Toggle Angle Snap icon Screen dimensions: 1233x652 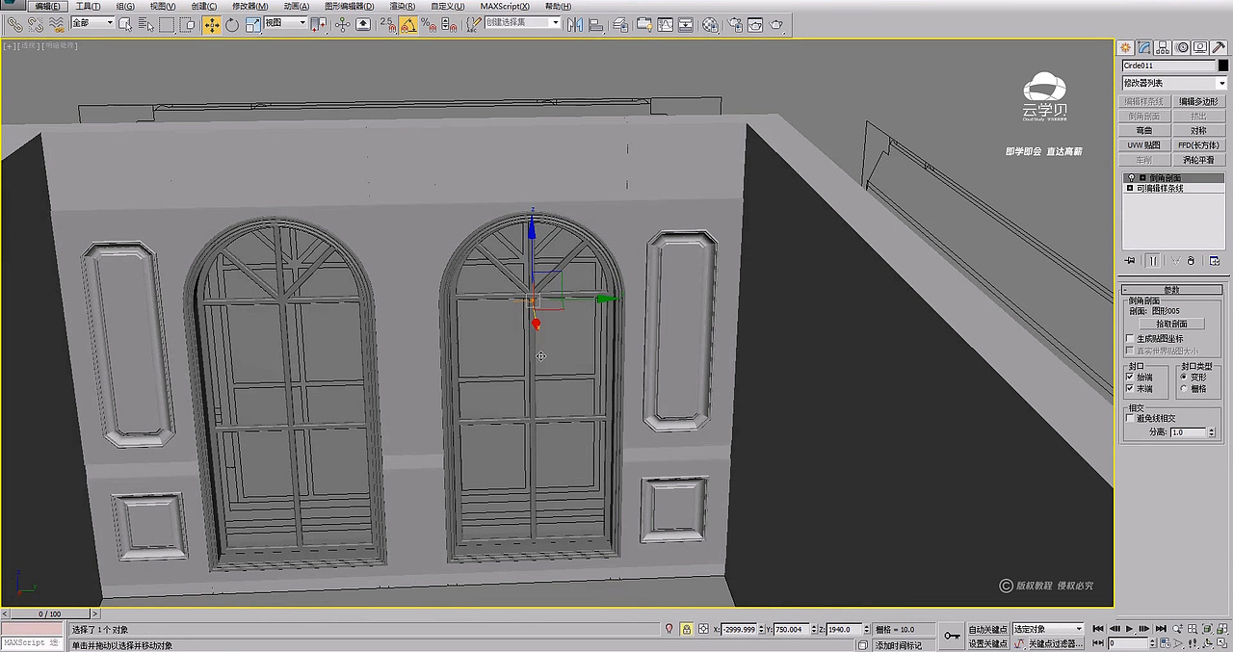[x=408, y=23]
